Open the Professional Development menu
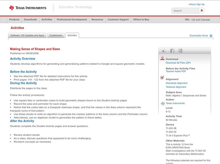Viewport: 220px width, 164px height. click(x=72, y=19)
